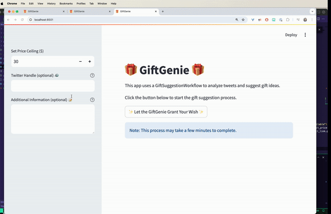Expand the tab search dropdown arrow
This screenshot has height=214, width=331.
312,12
